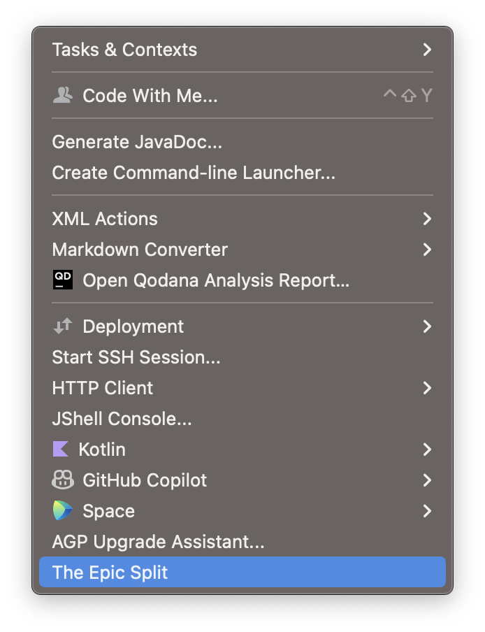Screen dimensions: 485x632
Task: Click the Qodana report QD icon
Action: [x=63, y=280]
